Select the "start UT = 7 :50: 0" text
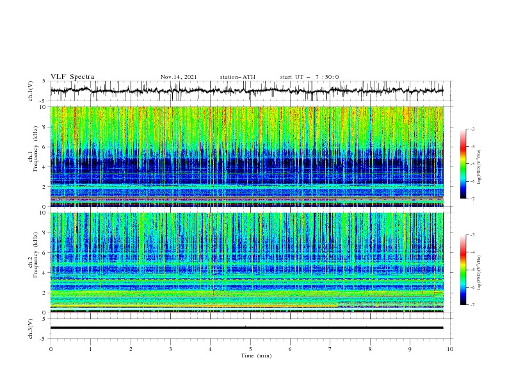 point(309,77)
